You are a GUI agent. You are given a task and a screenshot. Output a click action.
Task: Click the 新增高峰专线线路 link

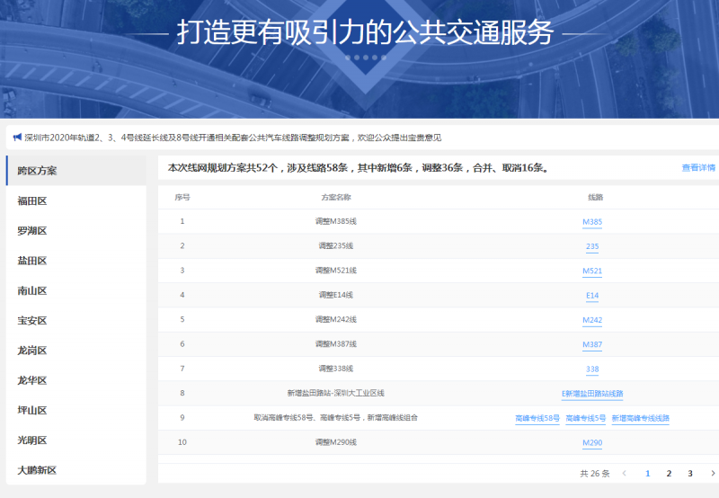[640, 419]
